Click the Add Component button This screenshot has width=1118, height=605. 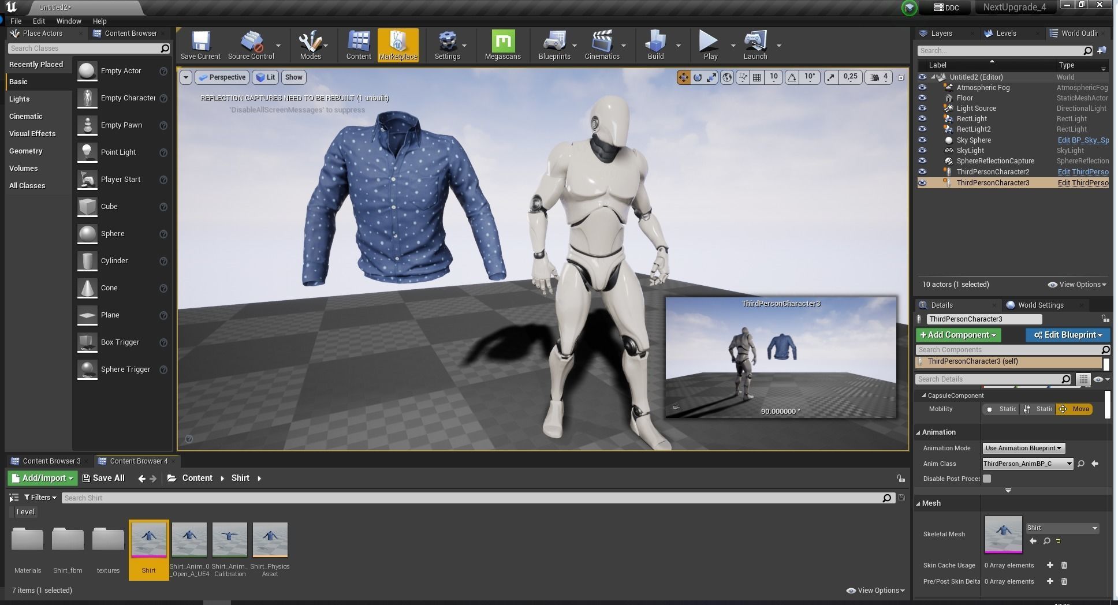click(x=958, y=335)
